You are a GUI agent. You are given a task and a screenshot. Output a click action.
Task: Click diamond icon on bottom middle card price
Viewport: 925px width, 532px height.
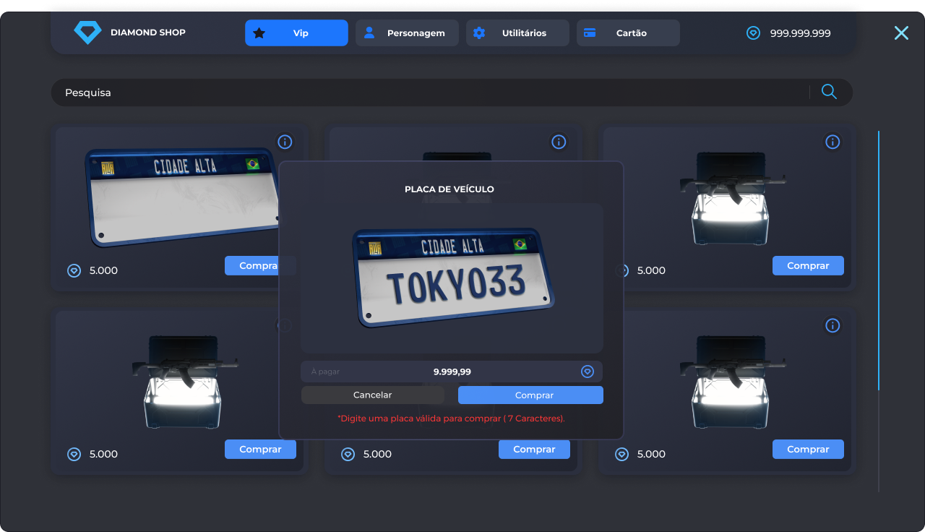pyautogui.click(x=348, y=454)
